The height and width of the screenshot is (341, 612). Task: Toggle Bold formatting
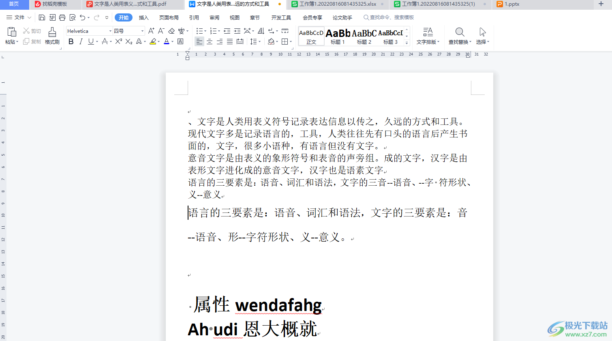click(x=71, y=41)
